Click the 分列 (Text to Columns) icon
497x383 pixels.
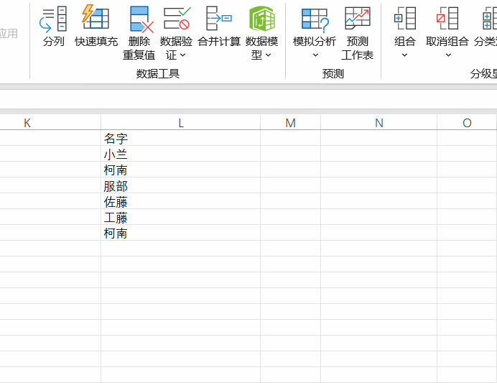[x=53, y=19]
